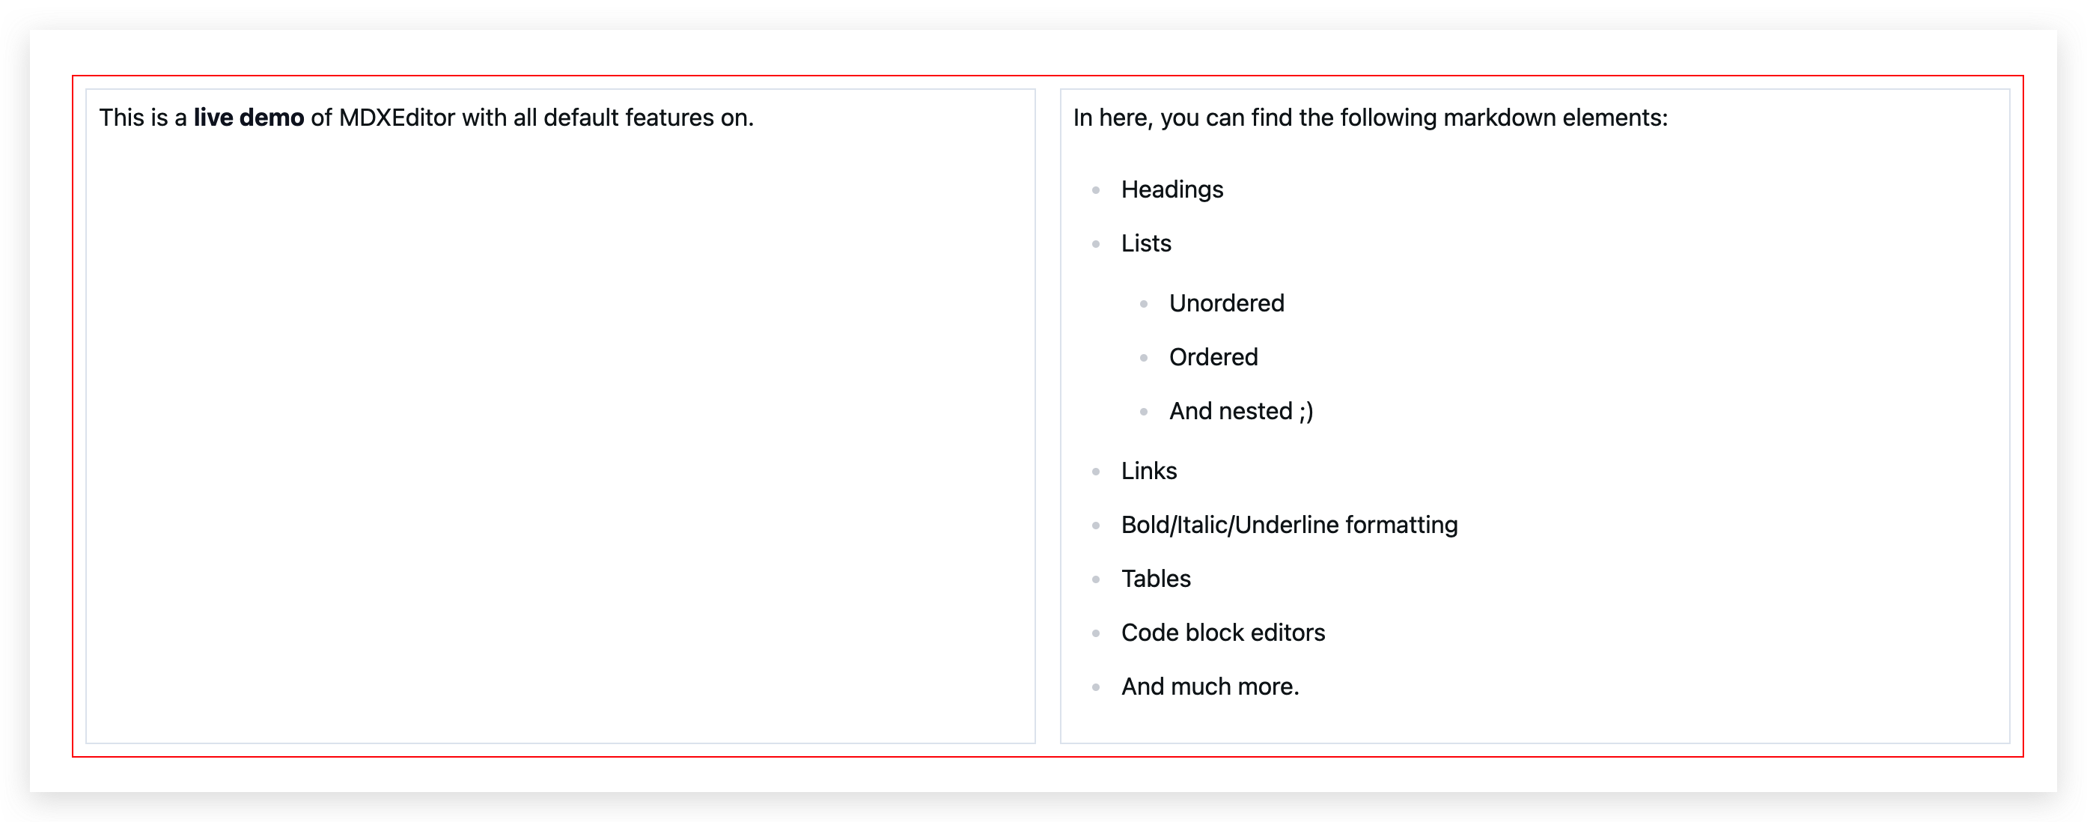The image size is (2087, 822).
Task: Click the bullet marker beside "Links"
Action: click(x=1095, y=471)
